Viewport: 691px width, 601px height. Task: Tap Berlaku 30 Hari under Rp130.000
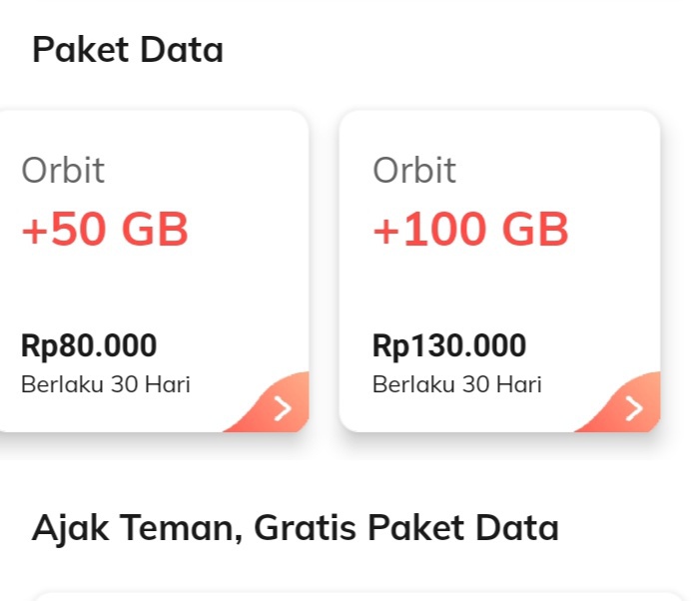[457, 384]
